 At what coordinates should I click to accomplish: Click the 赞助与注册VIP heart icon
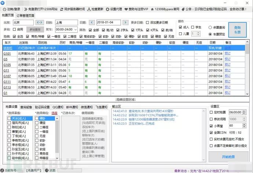pos(126,9)
